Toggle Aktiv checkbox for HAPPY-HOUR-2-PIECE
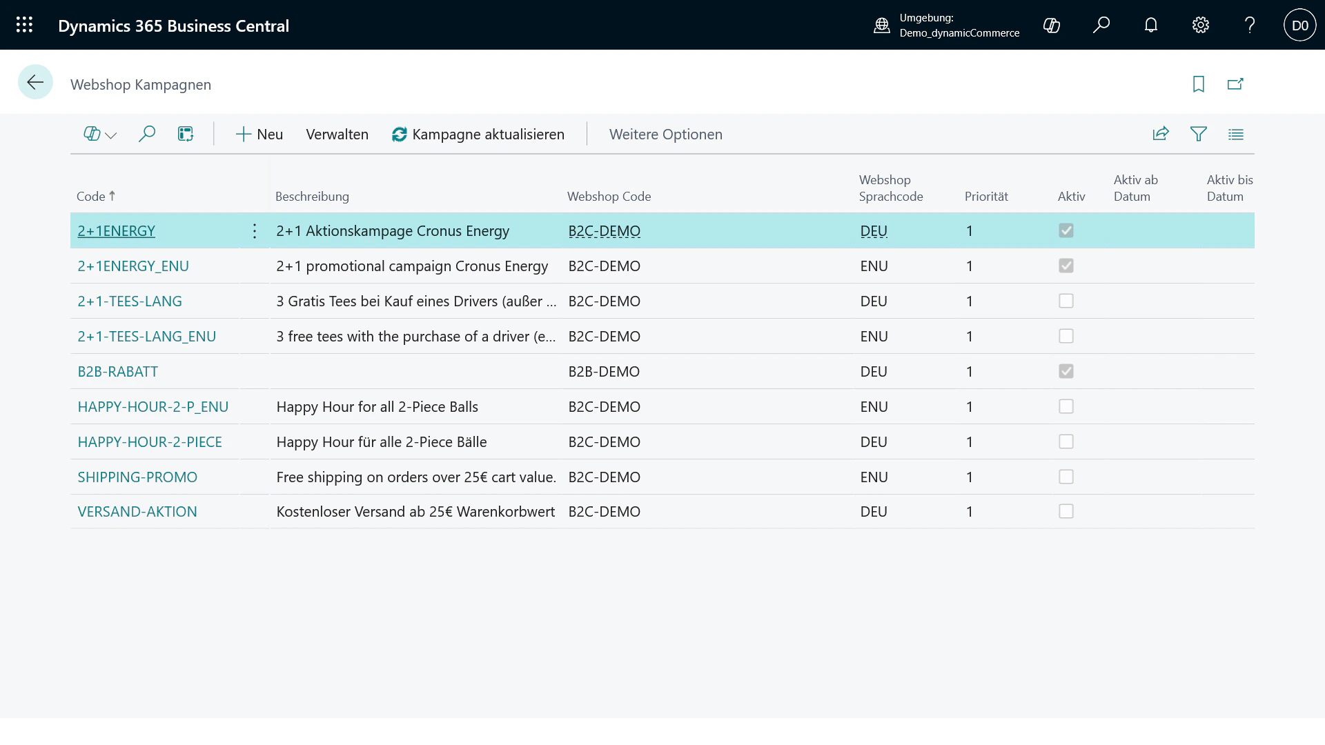The width and height of the screenshot is (1325, 745). click(x=1066, y=441)
